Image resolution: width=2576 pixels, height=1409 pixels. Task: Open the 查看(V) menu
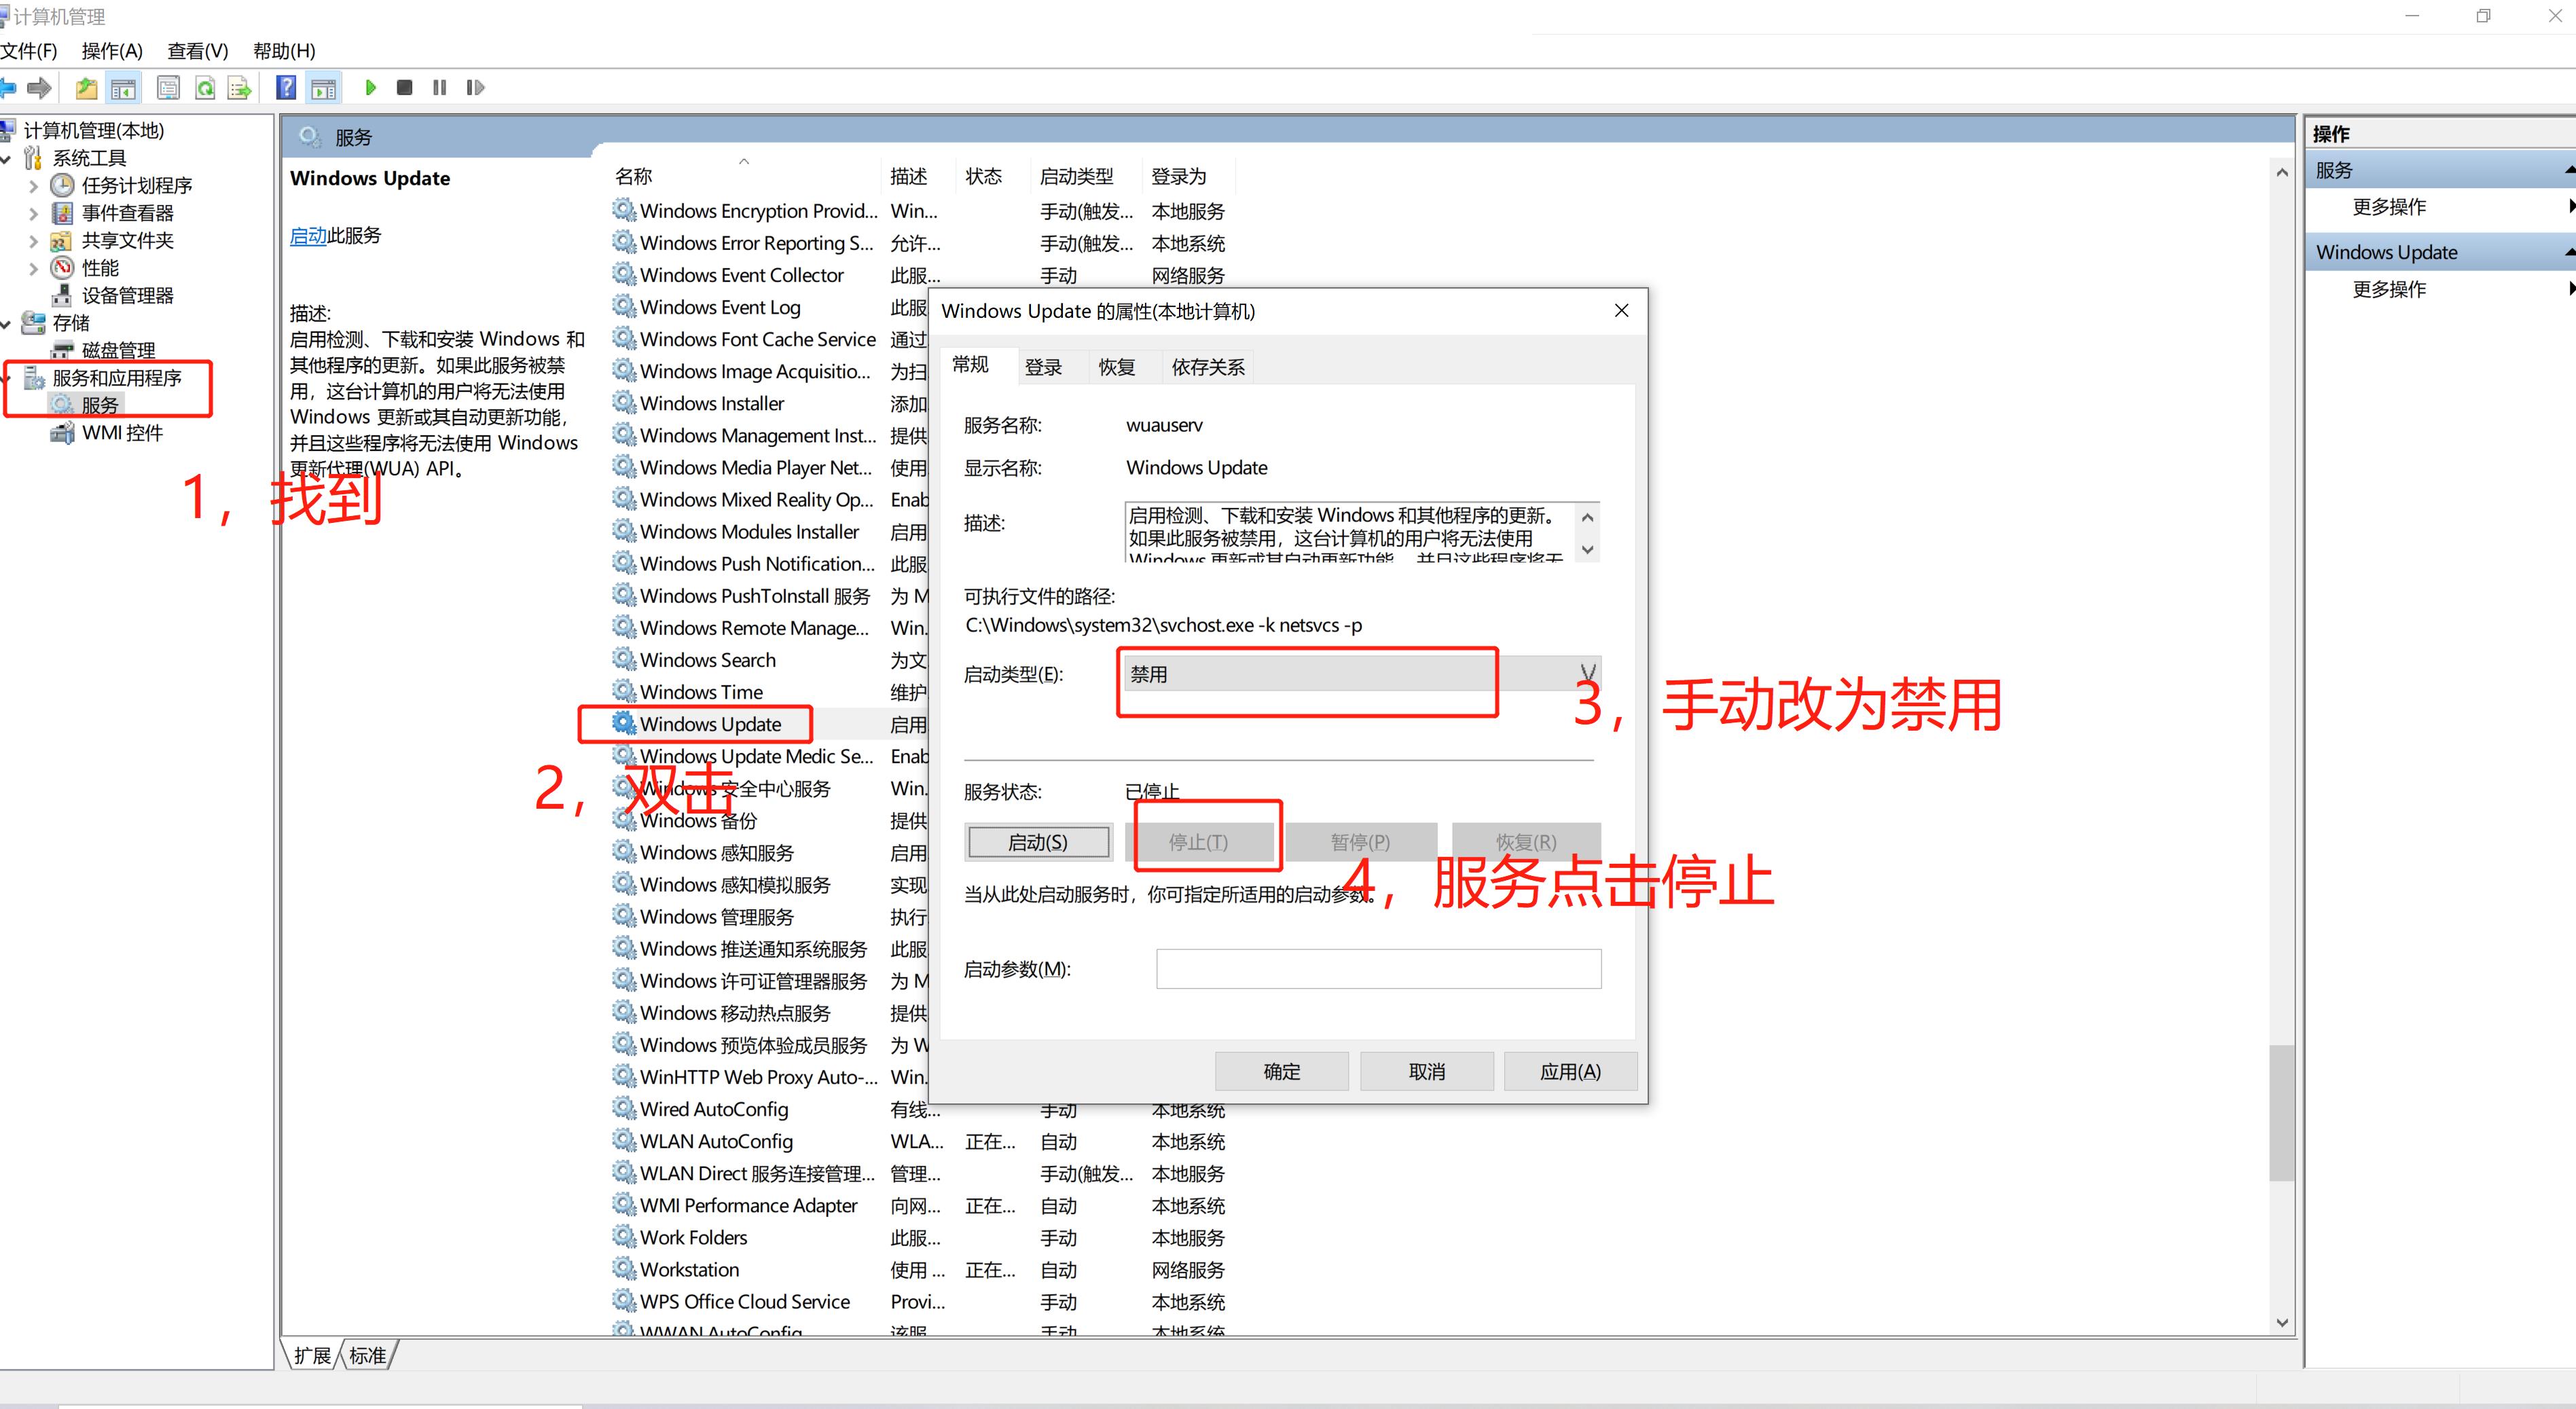[x=196, y=51]
